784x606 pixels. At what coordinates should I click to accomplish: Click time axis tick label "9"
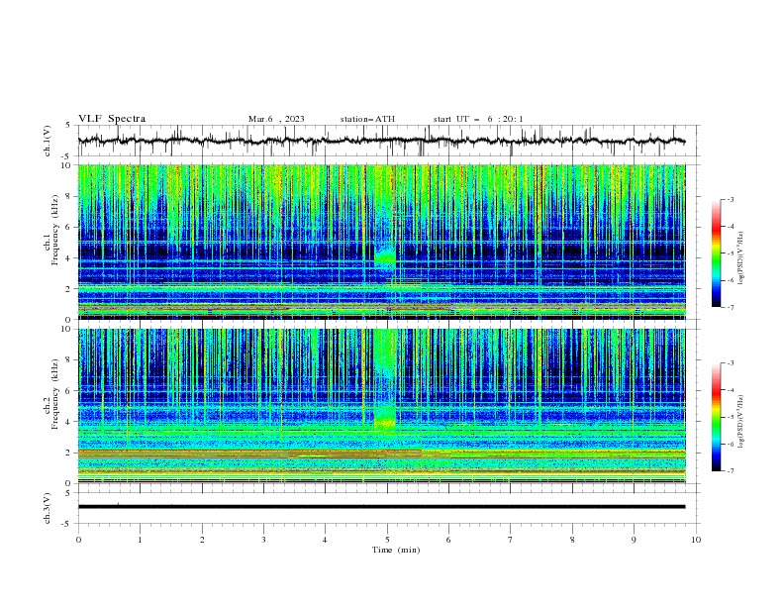[x=634, y=540]
